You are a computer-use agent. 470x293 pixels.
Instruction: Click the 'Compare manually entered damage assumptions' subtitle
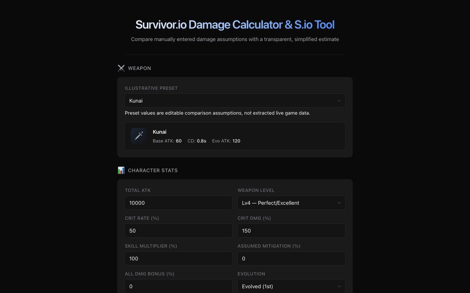click(235, 39)
